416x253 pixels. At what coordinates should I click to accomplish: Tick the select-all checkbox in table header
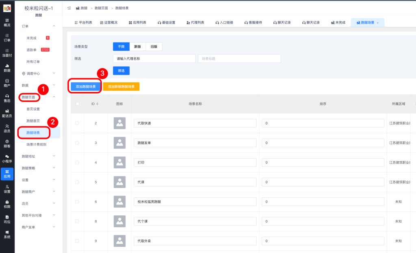[77, 104]
